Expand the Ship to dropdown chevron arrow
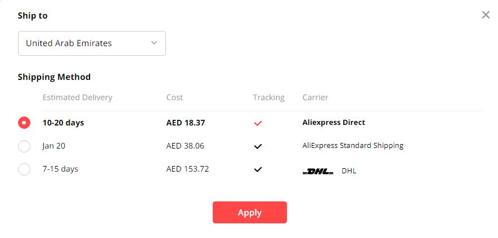The width and height of the screenshot is (498, 238). 154,43
